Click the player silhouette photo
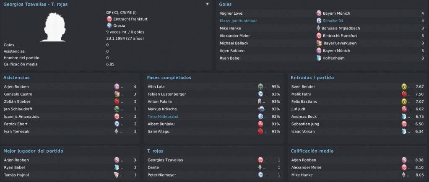The width and height of the screenshot is (429, 182). [x=53, y=26]
